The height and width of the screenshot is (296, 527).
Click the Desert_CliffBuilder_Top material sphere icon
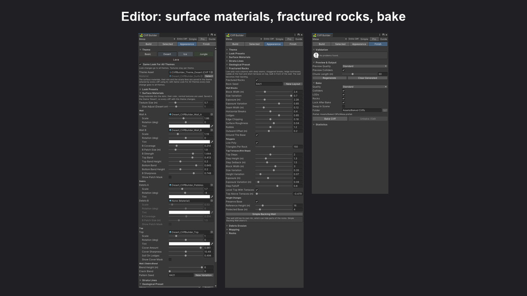[x=170, y=232]
